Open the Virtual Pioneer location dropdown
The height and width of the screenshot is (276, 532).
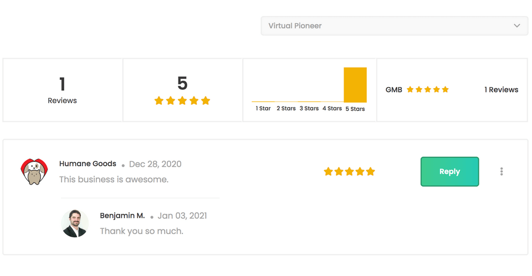[x=394, y=26]
